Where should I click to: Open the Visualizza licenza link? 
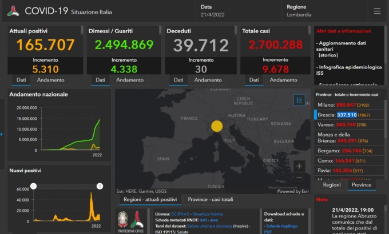click(x=208, y=214)
